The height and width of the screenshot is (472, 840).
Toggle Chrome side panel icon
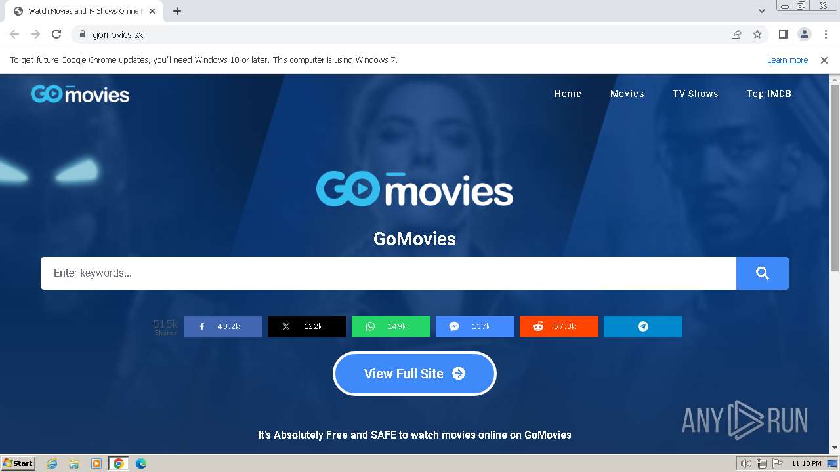pyautogui.click(x=783, y=35)
